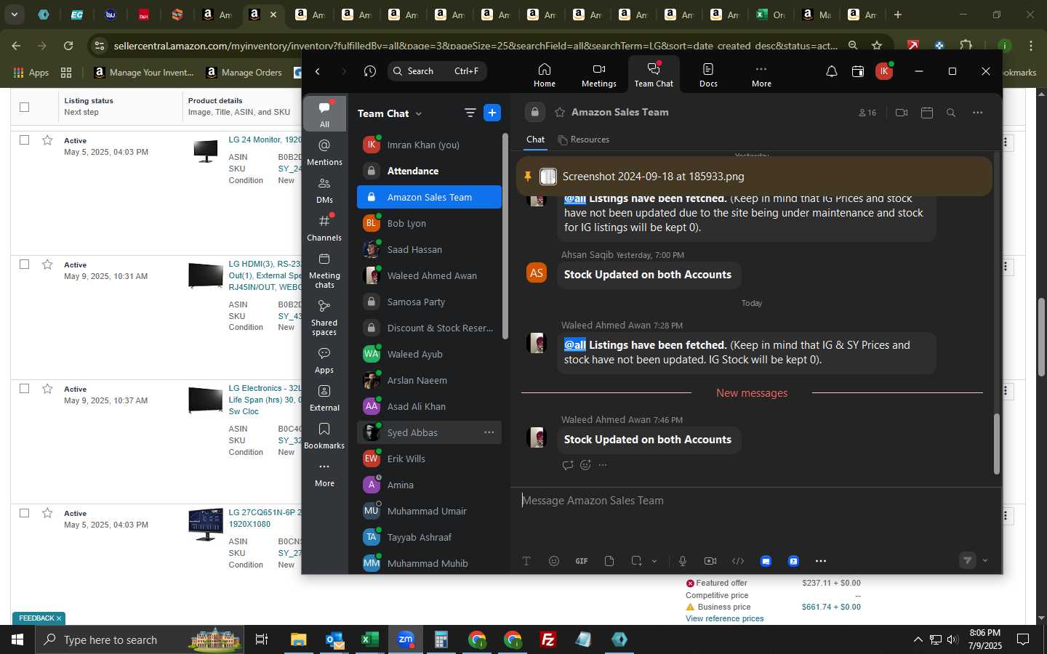1047x654 pixels.
Task: Open Mentions in Zoom sidebar
Action: tap(324, 153)
